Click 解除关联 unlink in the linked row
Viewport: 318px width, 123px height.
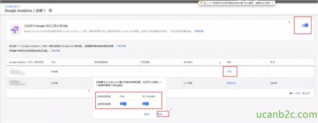pyautogui.click(x=231, y=83)
